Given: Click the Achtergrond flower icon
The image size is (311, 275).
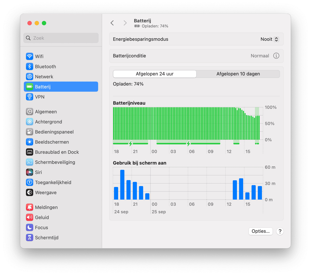Looking at the screenshot, I should pos(30,122).
